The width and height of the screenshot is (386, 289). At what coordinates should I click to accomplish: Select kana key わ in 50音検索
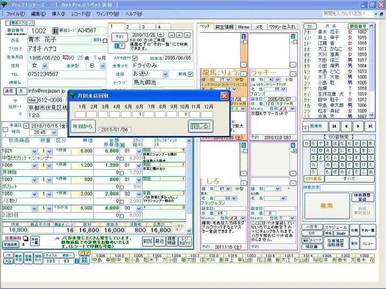(x=306, y=143)
